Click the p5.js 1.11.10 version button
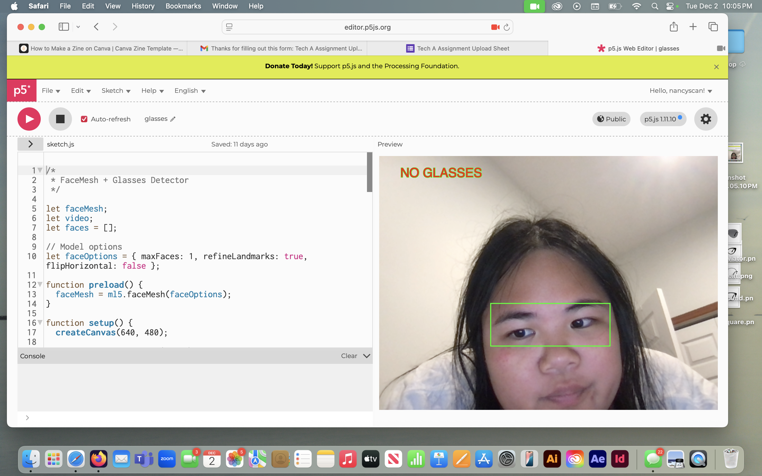This screenshot has width=762, height=476. click(663, 119)
